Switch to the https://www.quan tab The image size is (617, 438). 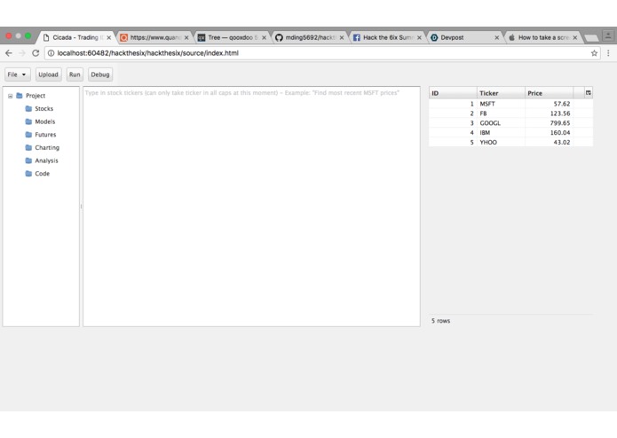point(154,37)
